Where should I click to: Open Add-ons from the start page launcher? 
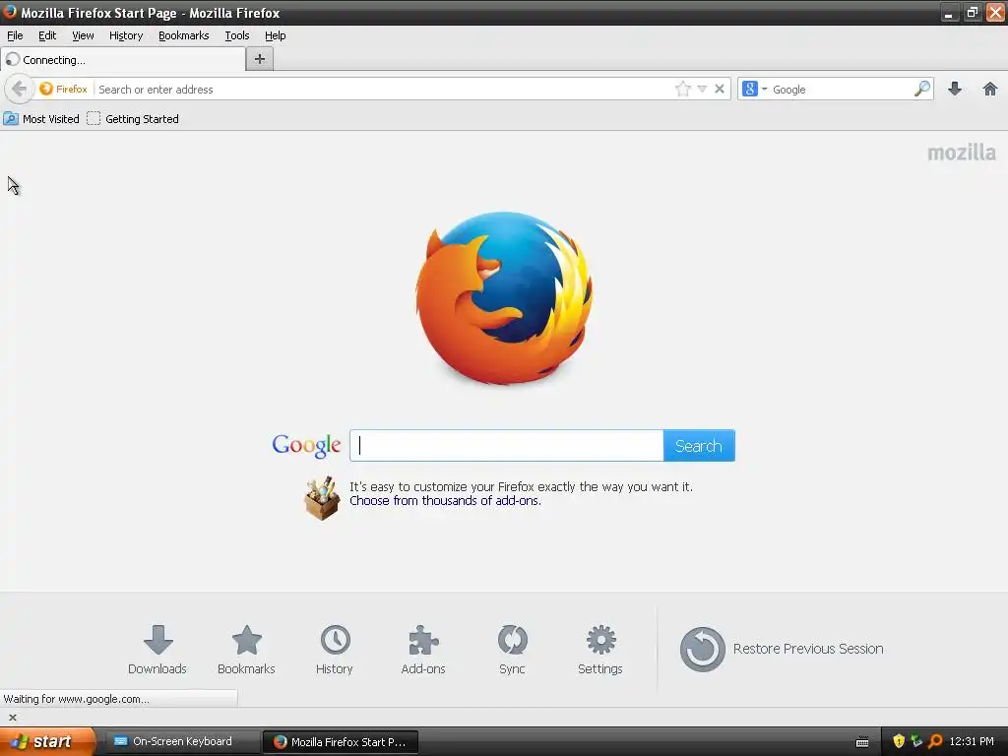click(x=423, y=650)
